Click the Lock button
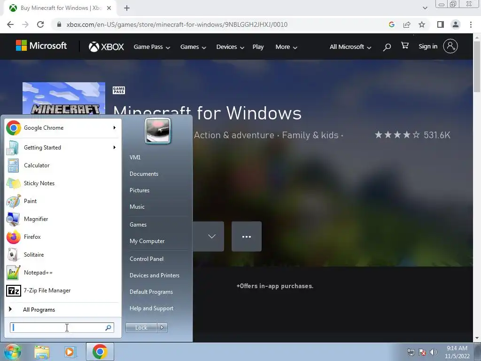The image size is (481, 361). (x=141, y=328)
